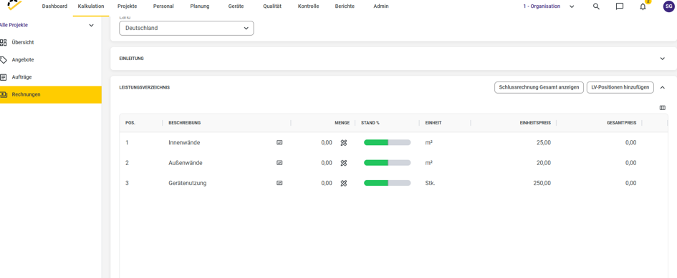
Task: Open description details icon for Gerätenutzung
Action: (279, 183)
